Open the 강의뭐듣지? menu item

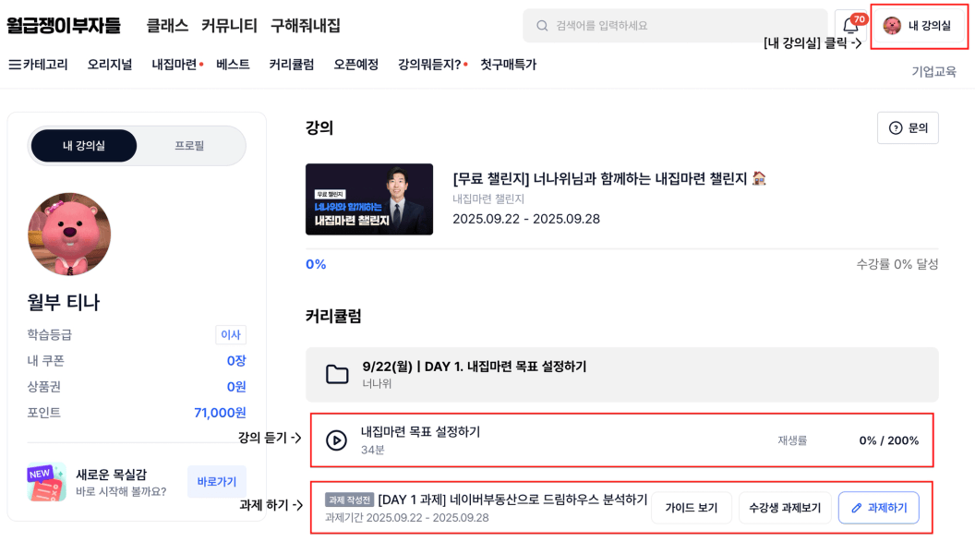429,65
